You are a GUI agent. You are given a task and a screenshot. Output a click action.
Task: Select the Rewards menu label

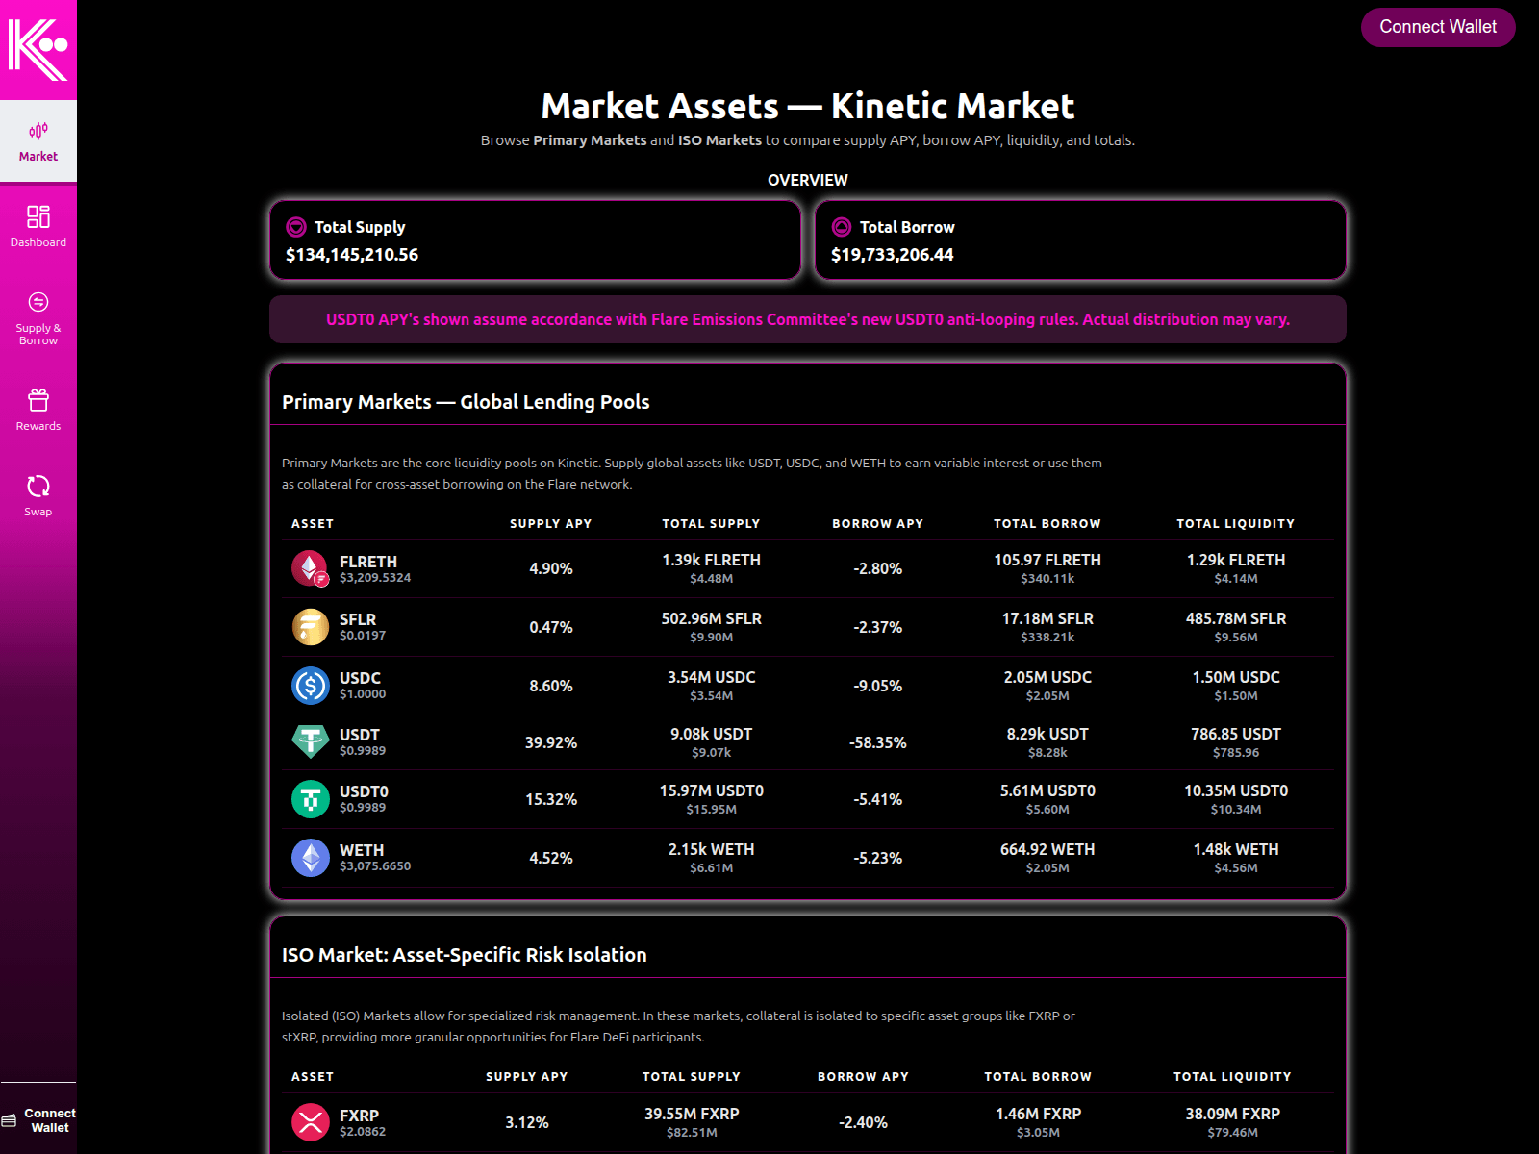click(38, 426)
